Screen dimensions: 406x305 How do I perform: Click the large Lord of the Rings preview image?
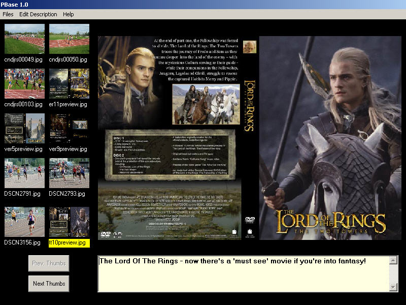click(x=249, y=138)
